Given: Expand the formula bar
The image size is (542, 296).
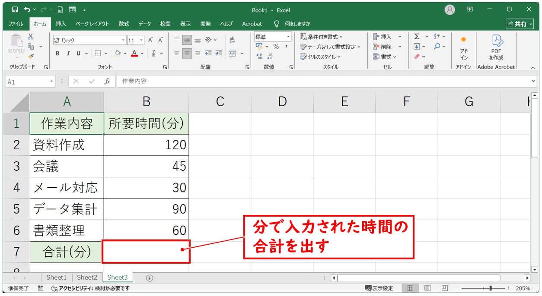Looking at the screenshot, I should (533, 81).
